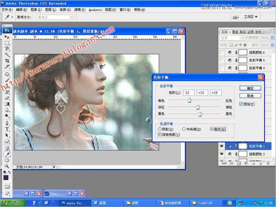Open the status bar info arrow
Image resolution: width=276 pixels, height=207 pixels.
tap(54, 167)
